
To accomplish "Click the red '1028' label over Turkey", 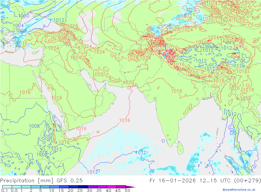I will coord(60,35).
